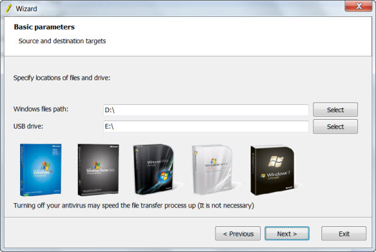Viewport: 376px width, 252px height.
Task: Choose Select next to Windows files path
Action: [335, 110]
